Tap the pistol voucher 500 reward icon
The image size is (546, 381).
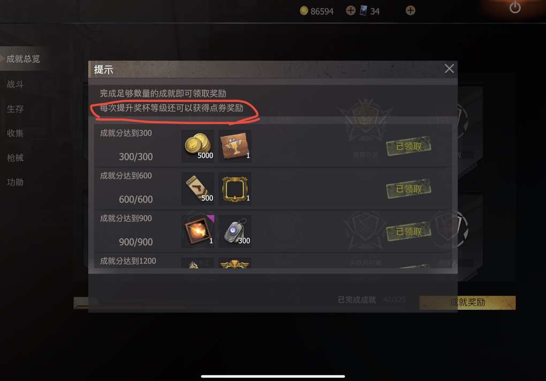(x=198, y=188)
